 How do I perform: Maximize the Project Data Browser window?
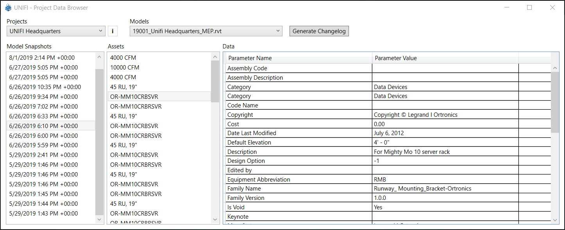529,8
